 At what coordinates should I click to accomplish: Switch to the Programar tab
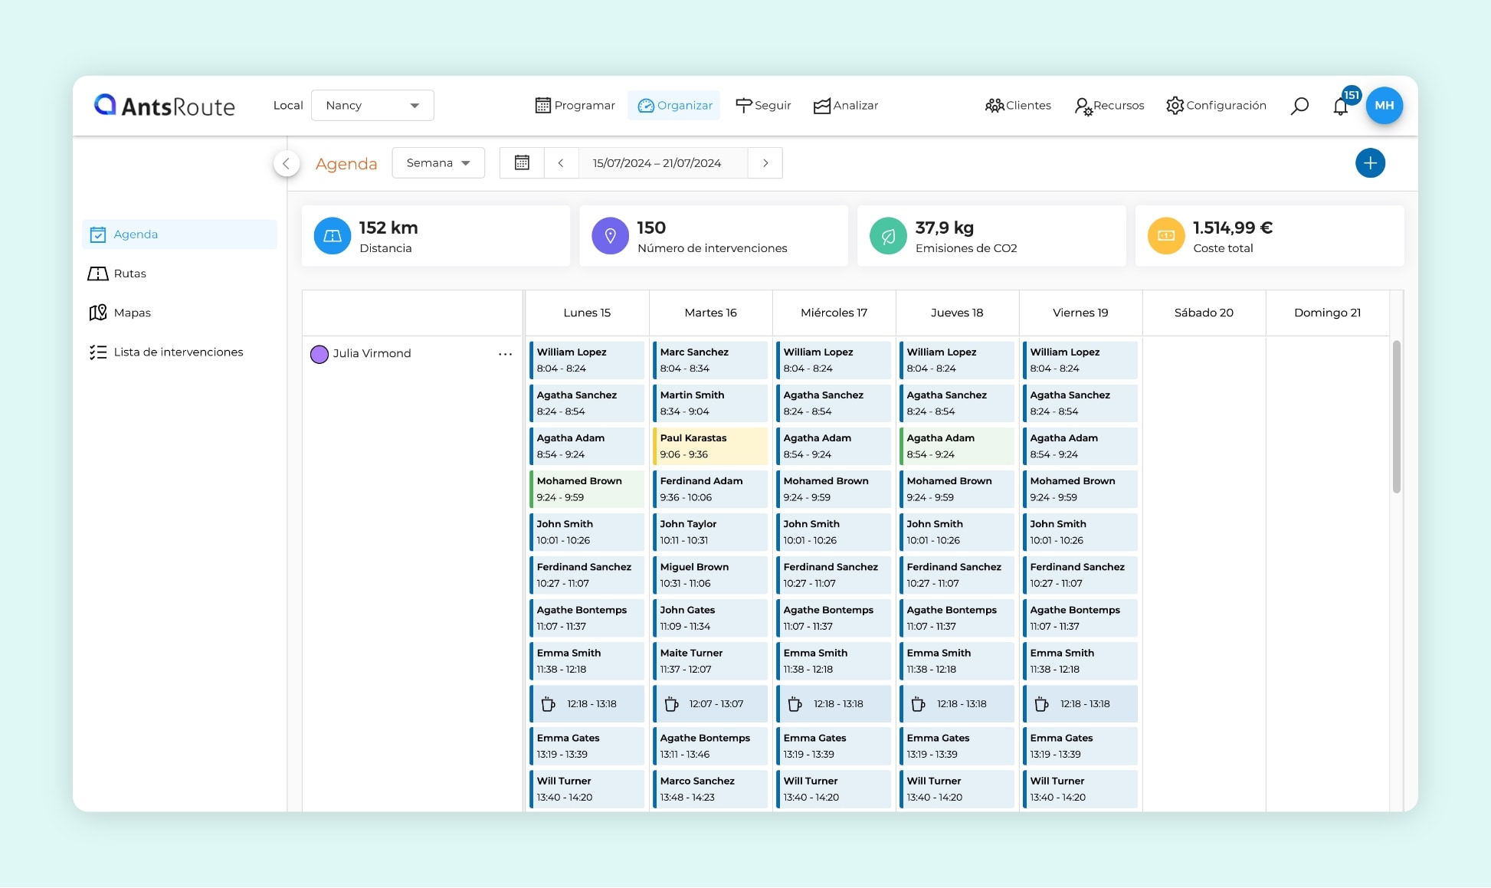575,106
